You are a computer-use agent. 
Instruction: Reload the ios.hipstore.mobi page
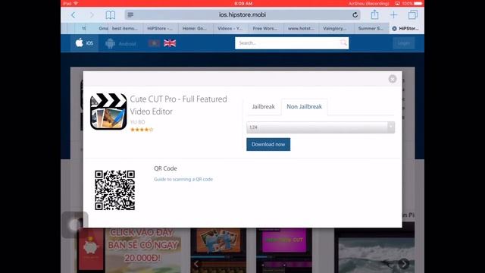pos(355,14)
